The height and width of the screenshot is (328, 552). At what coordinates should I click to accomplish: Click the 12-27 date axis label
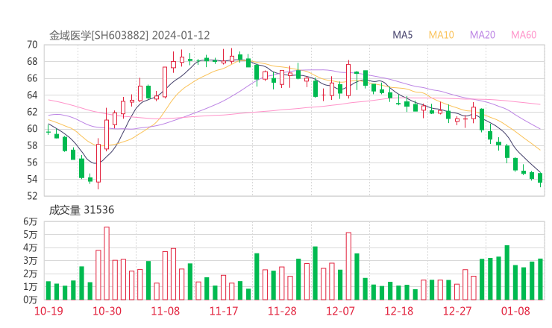[x=457, y=311]
